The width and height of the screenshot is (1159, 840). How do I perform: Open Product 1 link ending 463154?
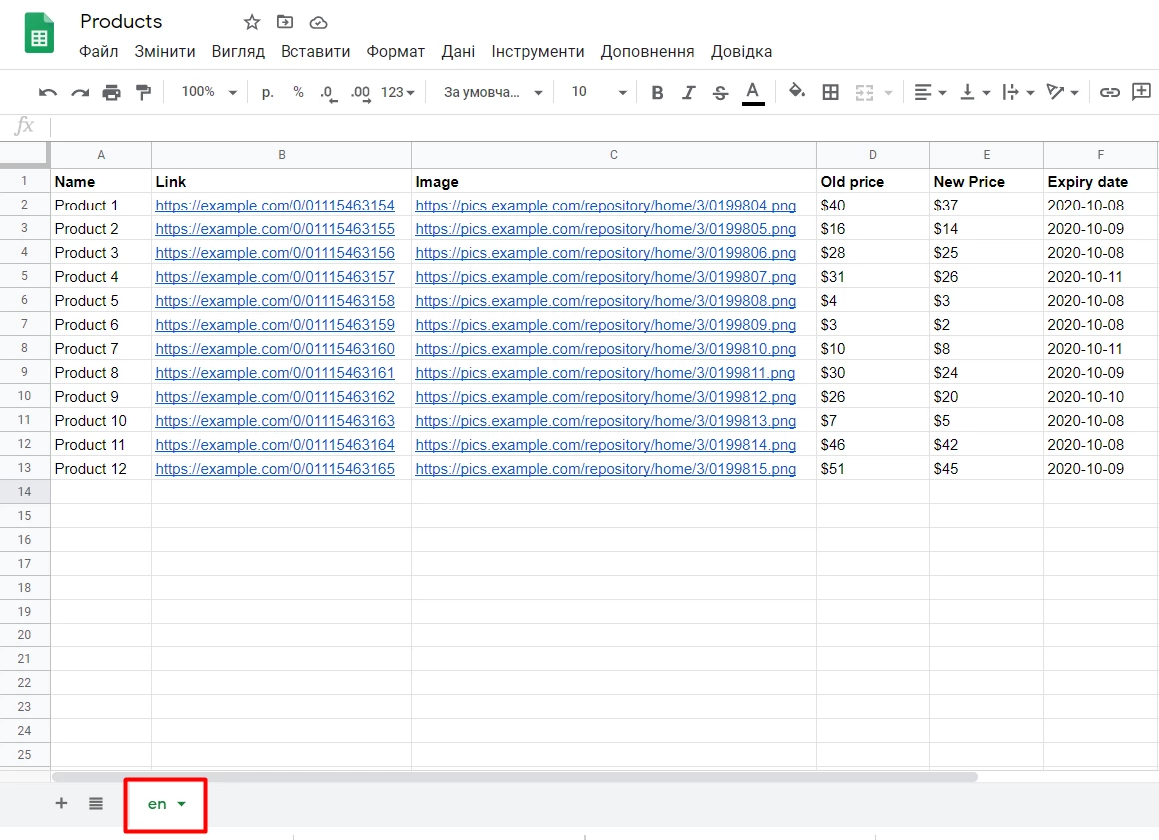point(275,206)
